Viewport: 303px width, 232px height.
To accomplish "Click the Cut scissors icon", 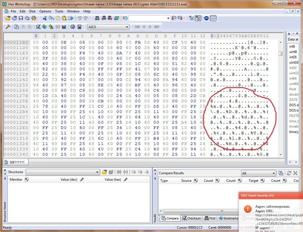I will [45, 18].
